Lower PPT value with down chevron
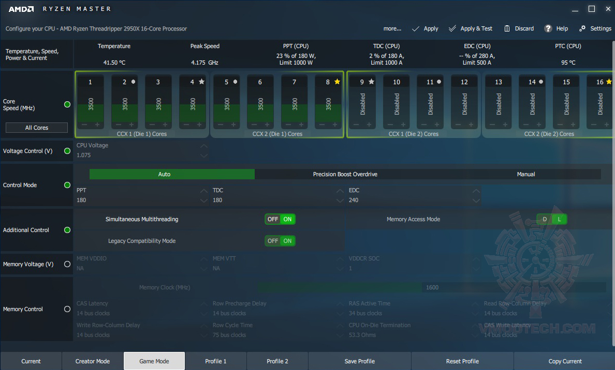Image resolution: width=615 pixels, height=370 pixels. pyautogui.click(x=204, y=201)
